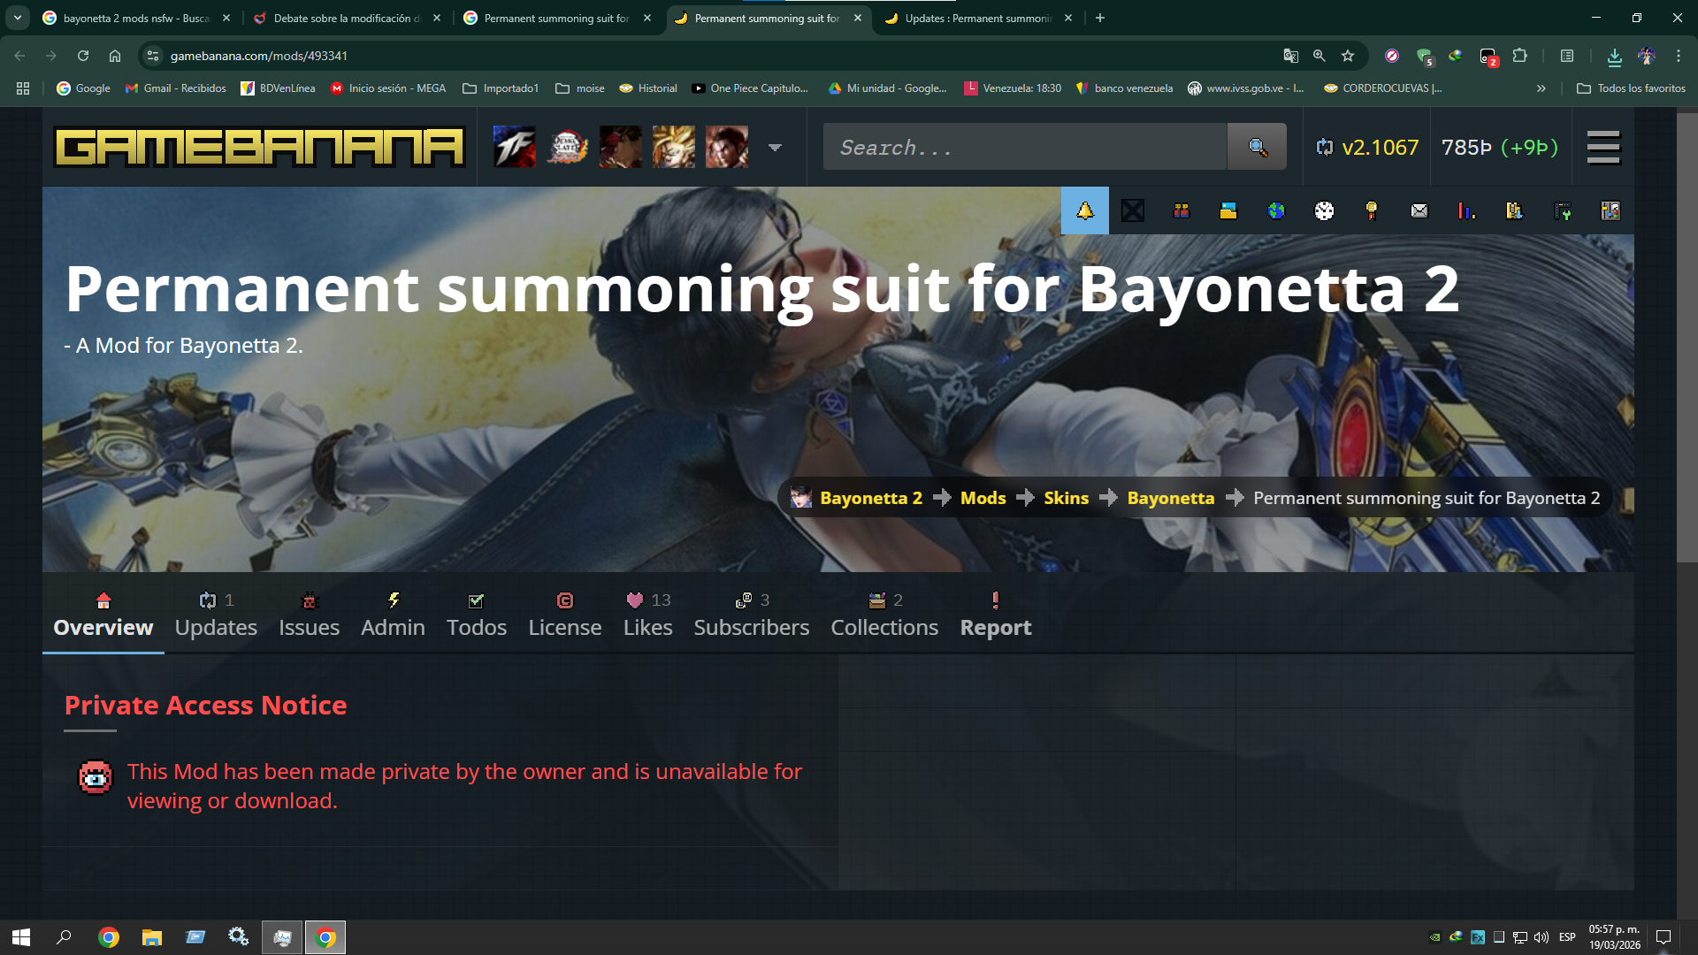Open the notifications bell icon
This screenshot has height=955, width=1698.
pyautogui.click(x=1085, y=210)
